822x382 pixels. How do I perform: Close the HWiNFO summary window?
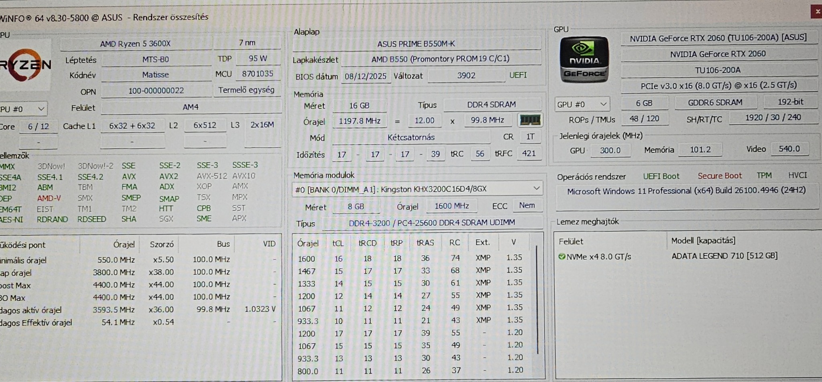[x=817, y=12]
